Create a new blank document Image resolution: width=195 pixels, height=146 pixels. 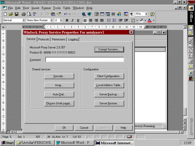[5, 14]
